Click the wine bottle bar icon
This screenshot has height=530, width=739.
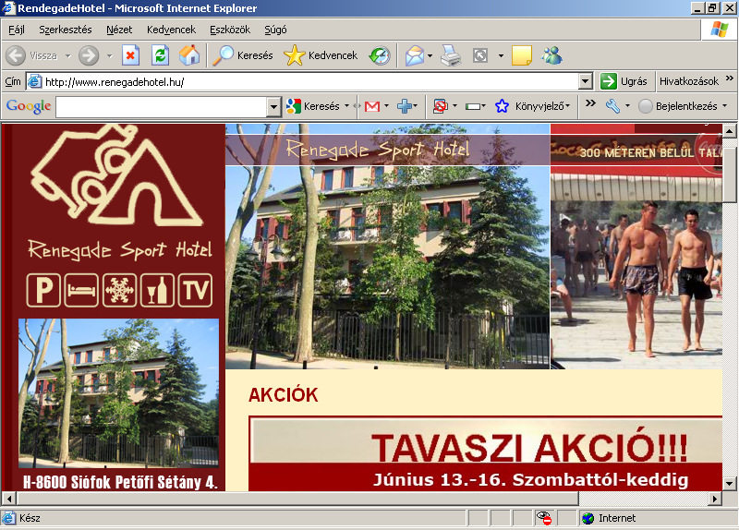[x=157, y=290]
